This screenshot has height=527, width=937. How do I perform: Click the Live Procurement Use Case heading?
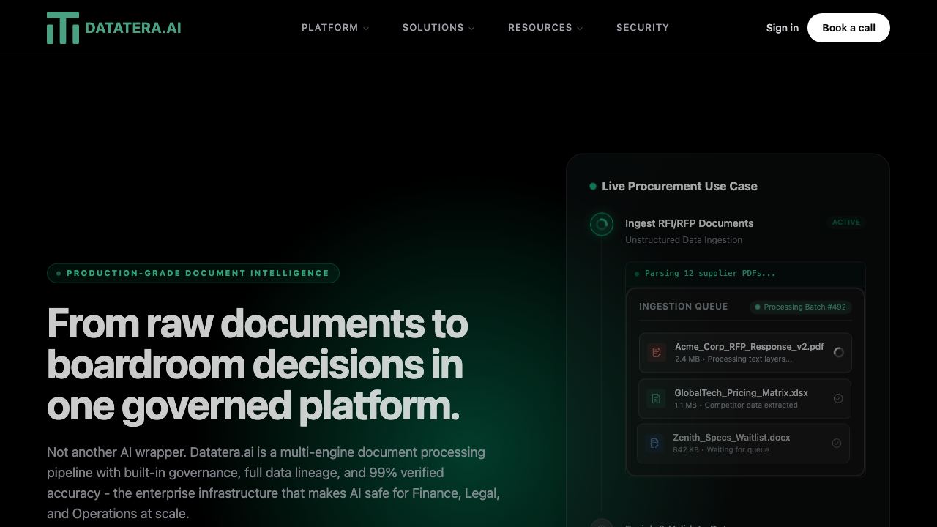pos(679,186)
